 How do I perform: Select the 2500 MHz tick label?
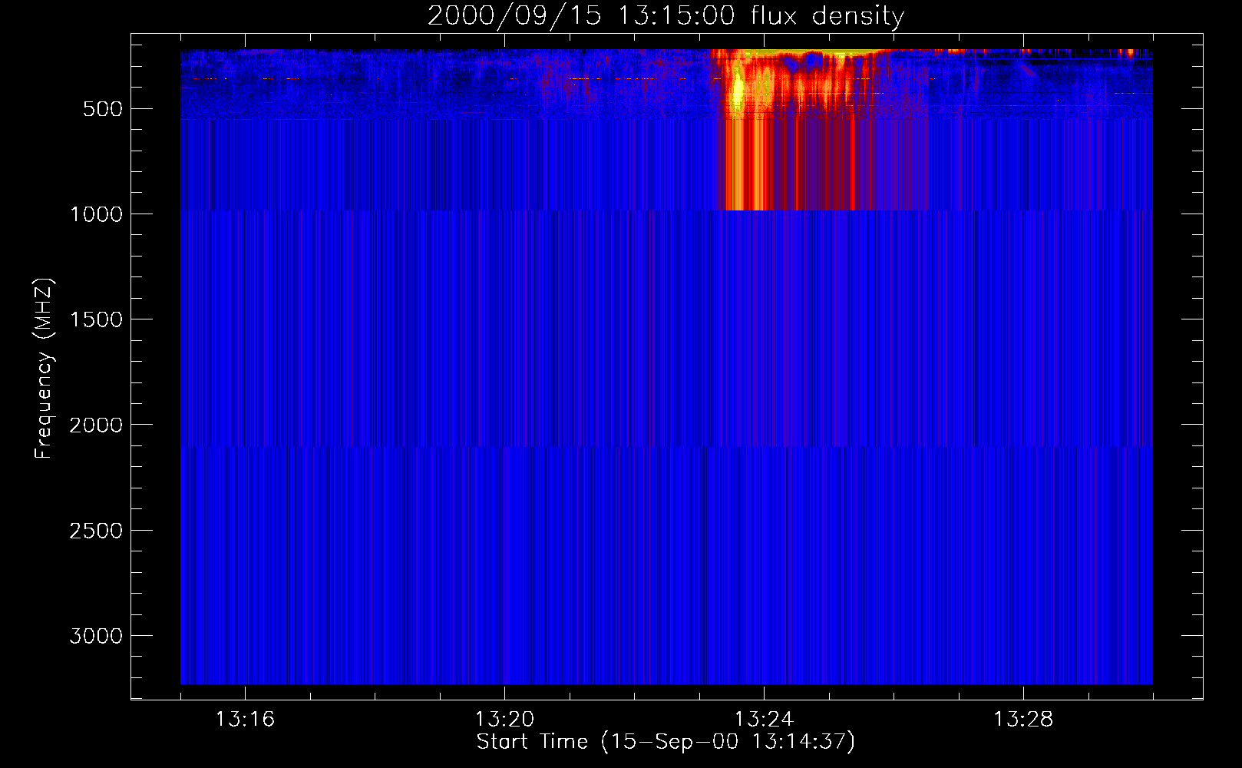tap(96, 531)
